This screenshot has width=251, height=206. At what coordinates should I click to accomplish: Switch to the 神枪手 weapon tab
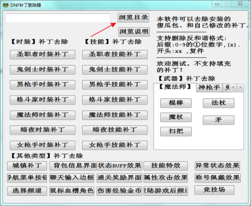click(209, 88)
